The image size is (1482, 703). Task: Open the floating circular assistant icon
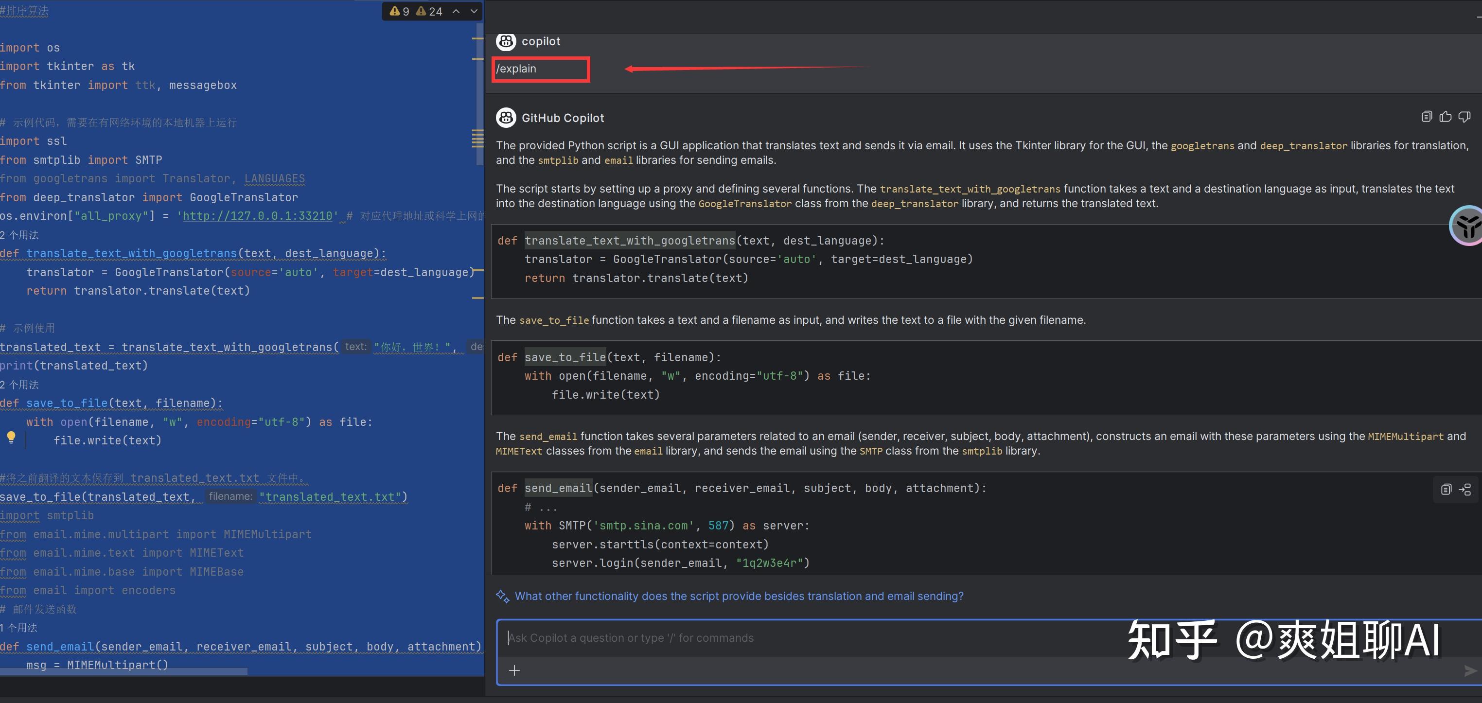(x=1467, y=226)
